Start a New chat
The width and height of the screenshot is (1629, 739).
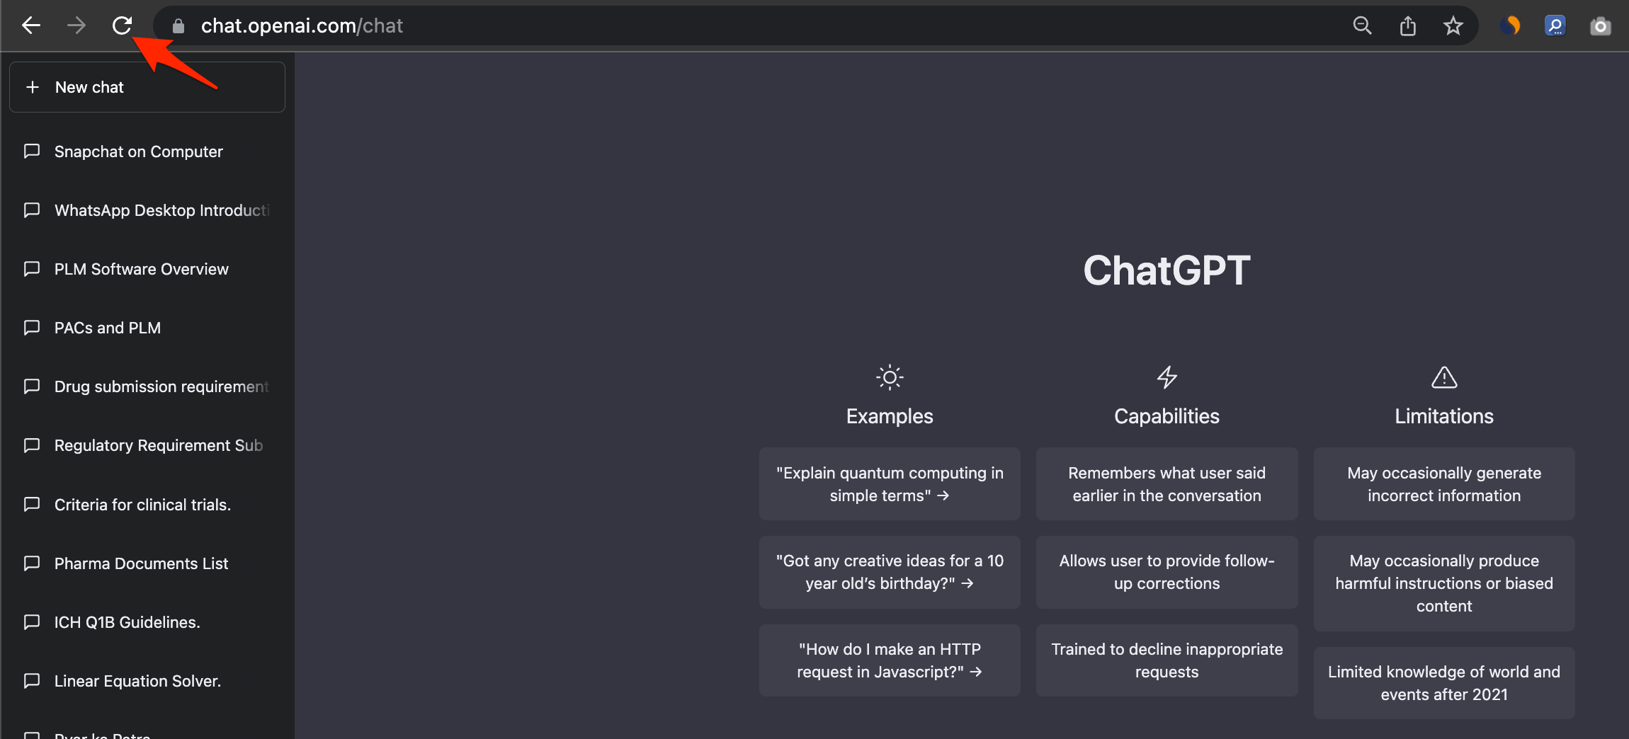point(147,86)
